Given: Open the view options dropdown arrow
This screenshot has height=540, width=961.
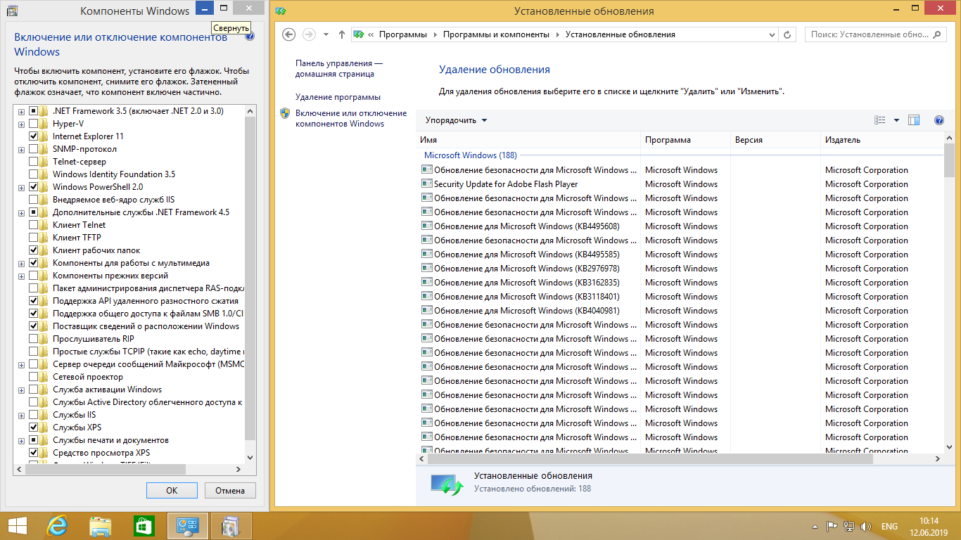Looking at the screenshot, I should click(896, 120).
